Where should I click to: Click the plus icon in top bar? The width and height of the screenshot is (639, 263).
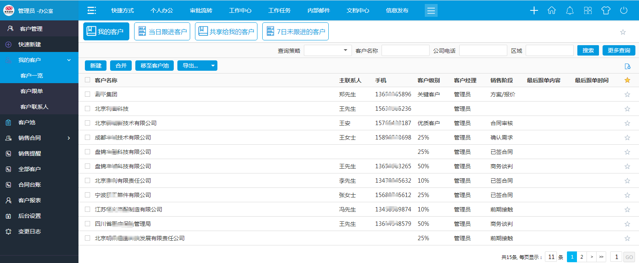pyautogui.click(x=534, y=10)
